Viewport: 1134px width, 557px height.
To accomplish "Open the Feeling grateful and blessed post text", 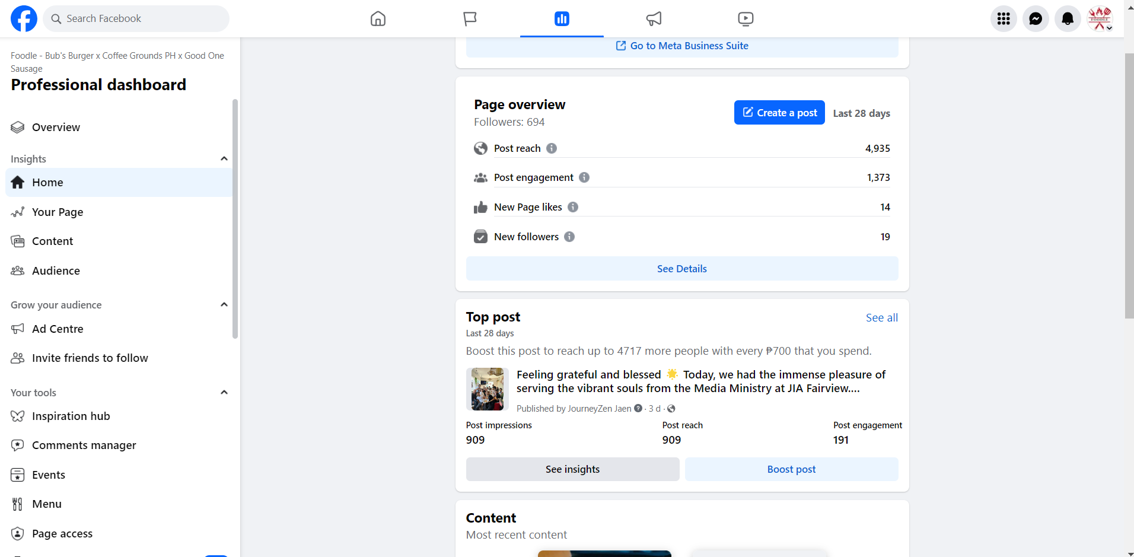I will 701,381.
